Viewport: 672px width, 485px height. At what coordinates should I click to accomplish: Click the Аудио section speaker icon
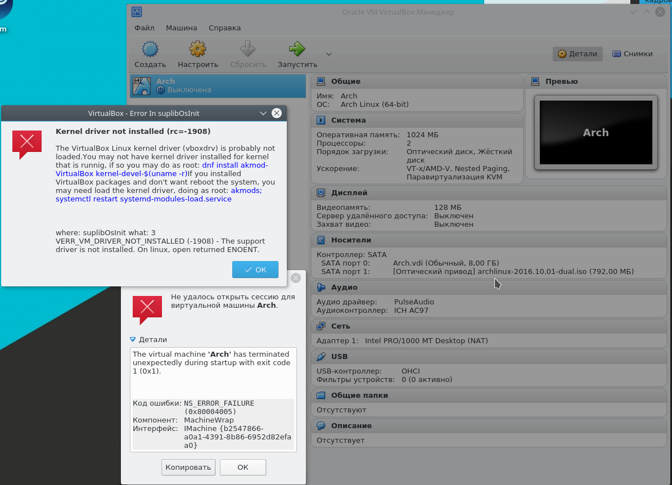[x=321, y=287]
